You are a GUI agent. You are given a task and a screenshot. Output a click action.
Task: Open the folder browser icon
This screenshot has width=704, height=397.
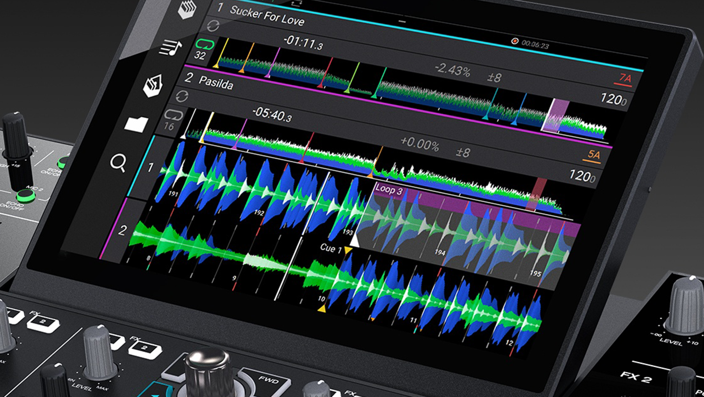click(x=136, y=124)
